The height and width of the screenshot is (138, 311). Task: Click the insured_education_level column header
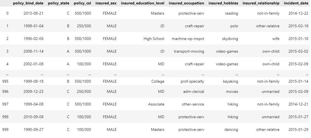[142, 3]
